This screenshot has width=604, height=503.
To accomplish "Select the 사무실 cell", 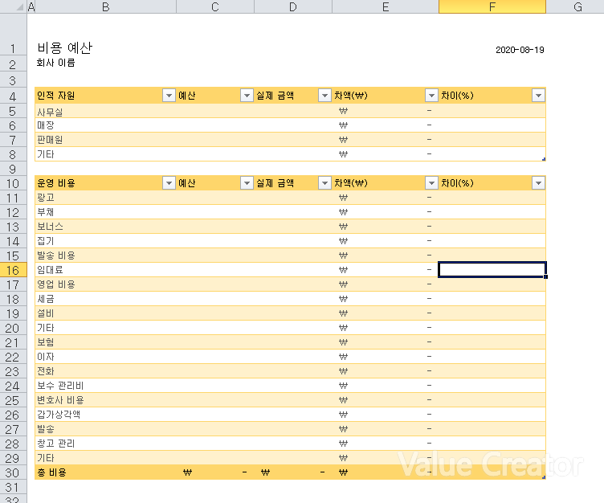I will pyautogui.click(x=105, y=111).
